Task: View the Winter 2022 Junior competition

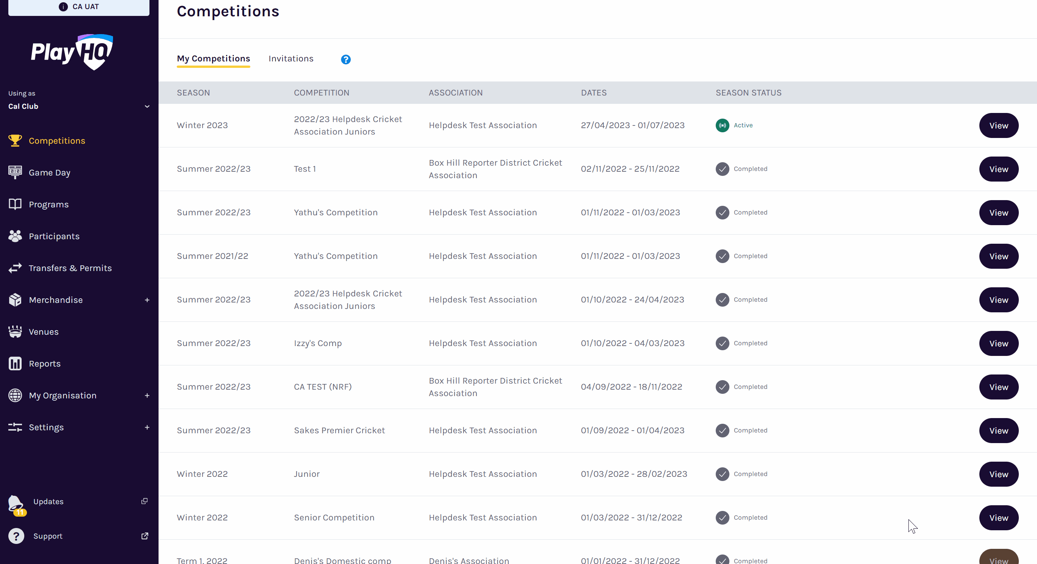Action: click(999, 474)
